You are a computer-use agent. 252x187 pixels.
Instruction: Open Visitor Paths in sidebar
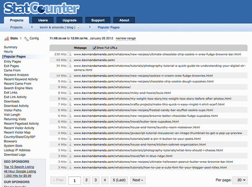click(13, 110)
